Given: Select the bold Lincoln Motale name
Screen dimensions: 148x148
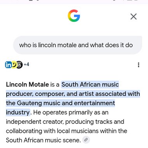Looking at the screenshot, I should (27, 85).
